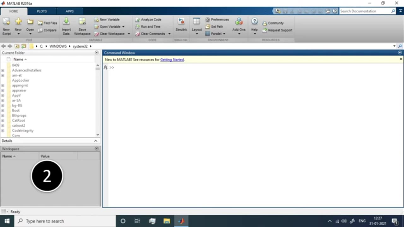This screenshot has height=227, width=404.
Task: Close the New to MATLAB banner
Action: pyautogui.click(x=401, y=59)
